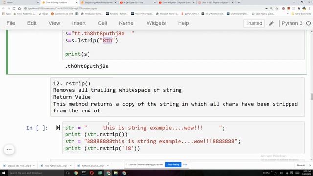Open the File menu in Jupyter
Viewport: 313px width, 176px height.
coord(11,23)
